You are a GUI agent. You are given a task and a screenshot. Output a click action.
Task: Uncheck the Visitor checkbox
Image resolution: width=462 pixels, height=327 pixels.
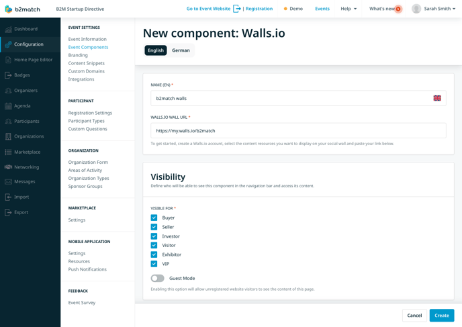pyautogui.click(x=154, y=245)
